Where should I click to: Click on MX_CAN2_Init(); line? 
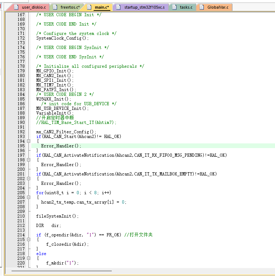pos(55,76)
